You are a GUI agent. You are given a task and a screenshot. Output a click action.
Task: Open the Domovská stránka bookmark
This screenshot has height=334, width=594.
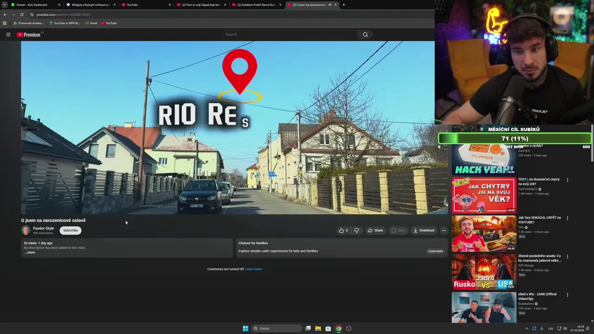click(x=29, y=23)
